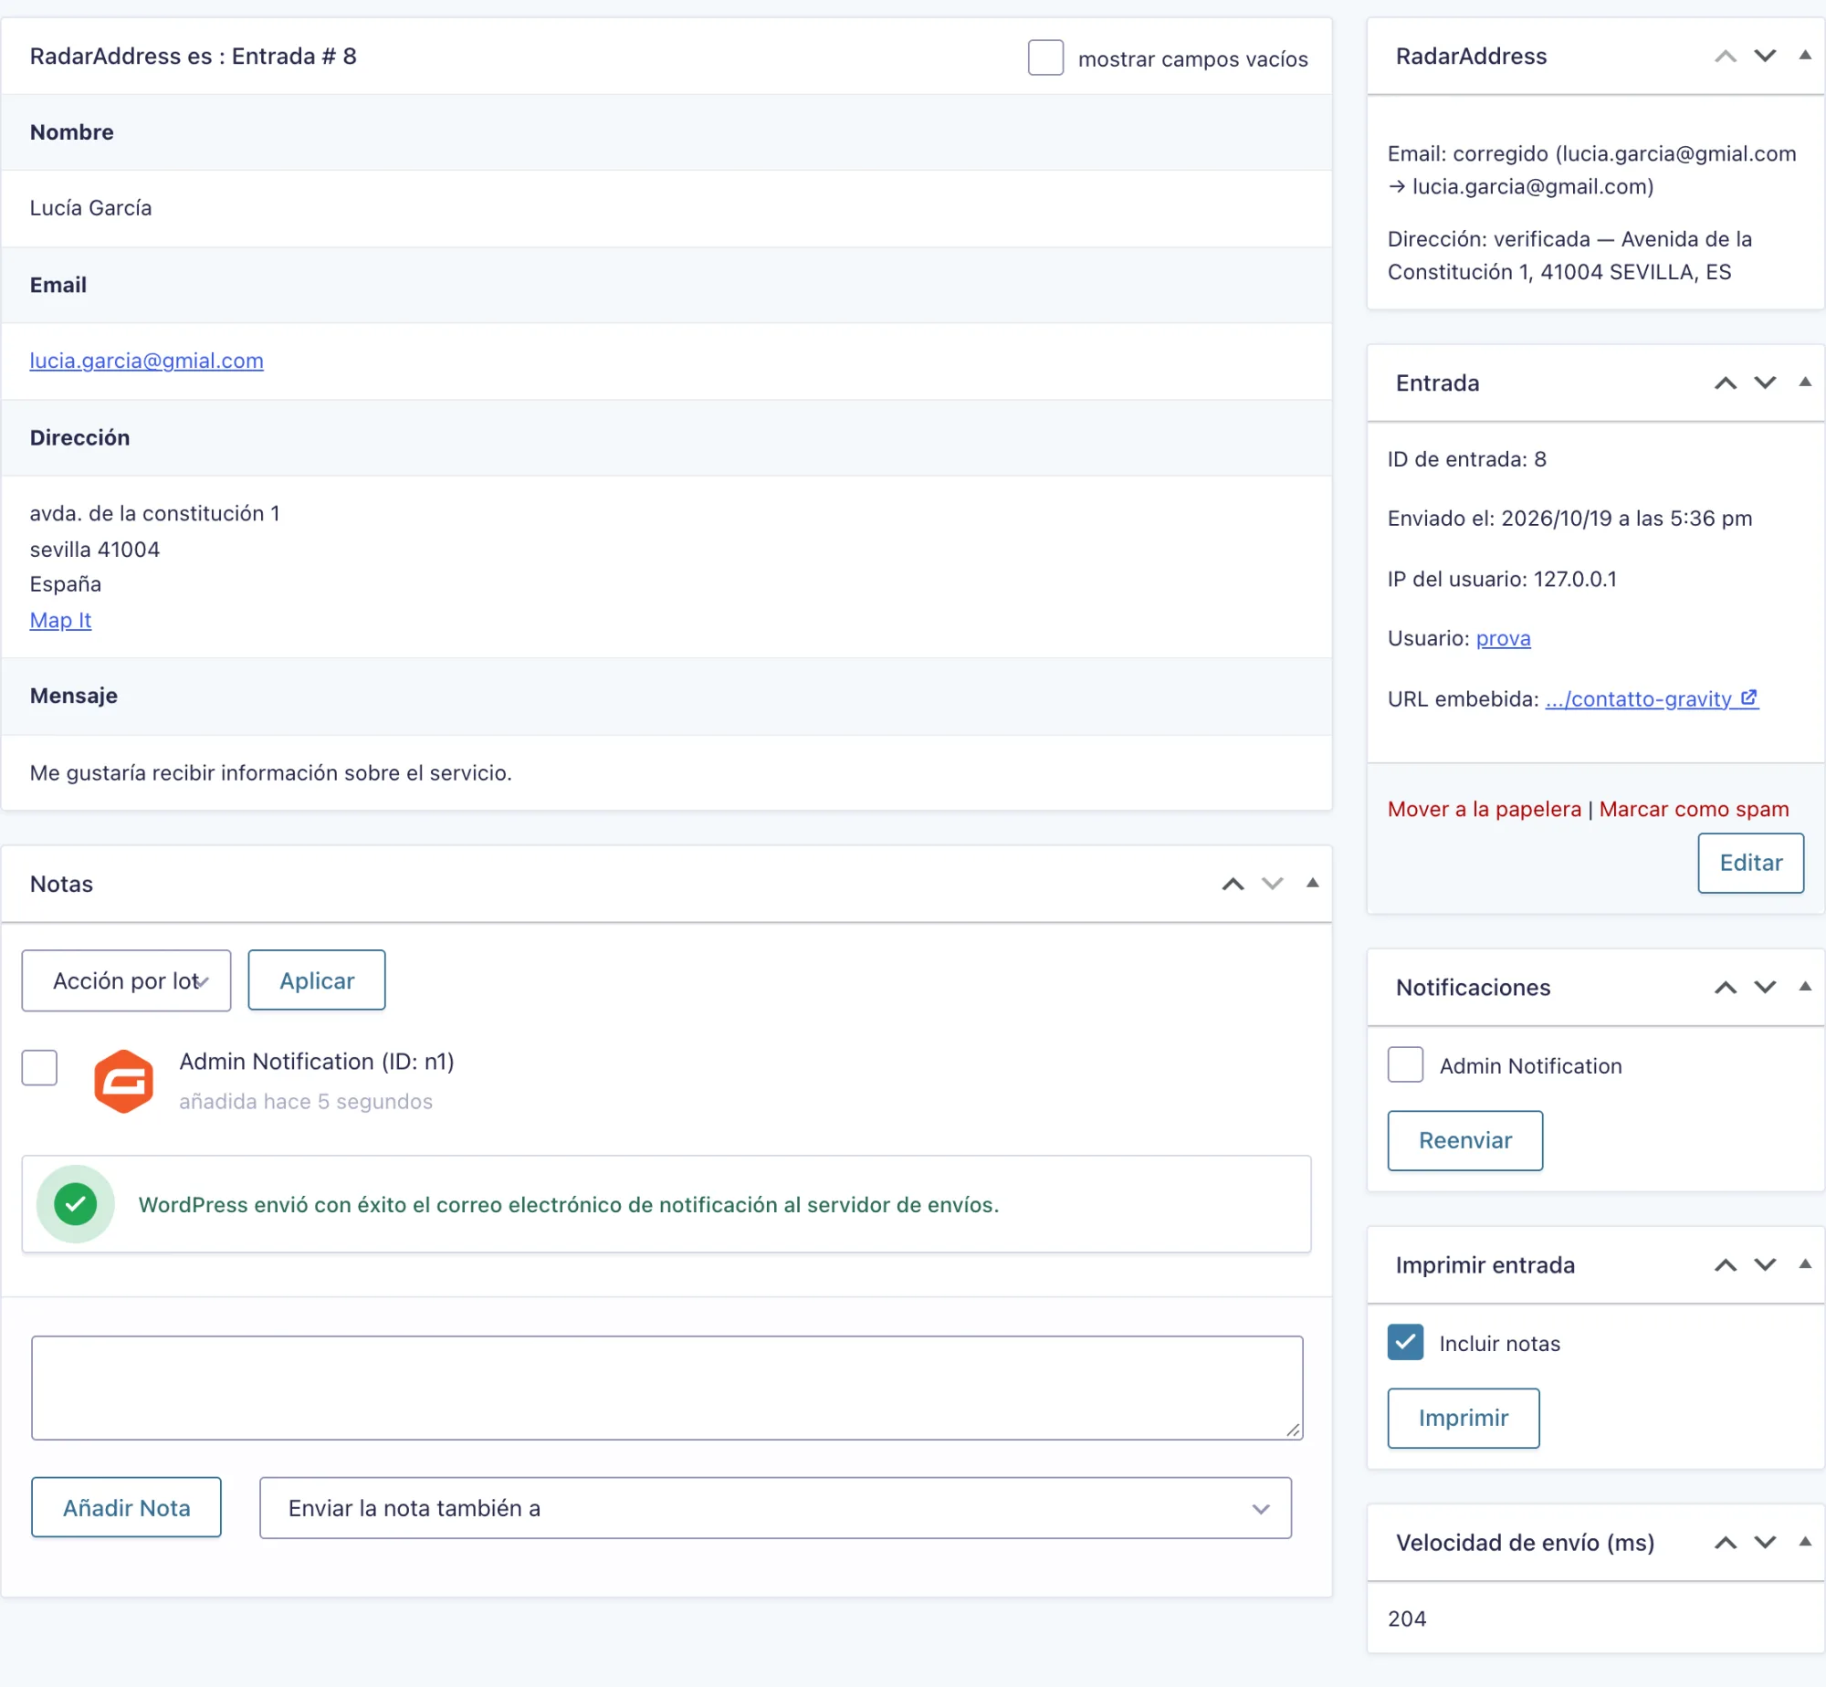Click Imprimir button

tap(1463, 1418)
